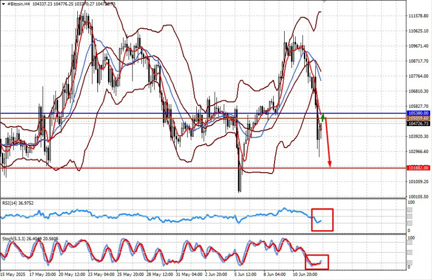This screenshot has width=432, height=280.
Task: Click the 108717.70 price axis value
Action: [418, 61]
